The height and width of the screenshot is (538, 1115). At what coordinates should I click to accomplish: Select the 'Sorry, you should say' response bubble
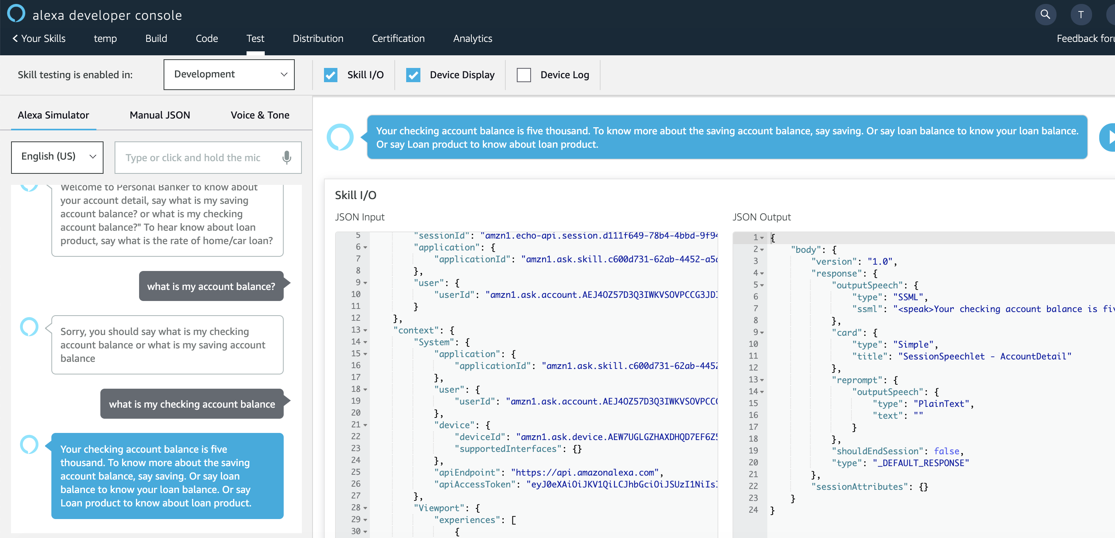tap(167, 344)
